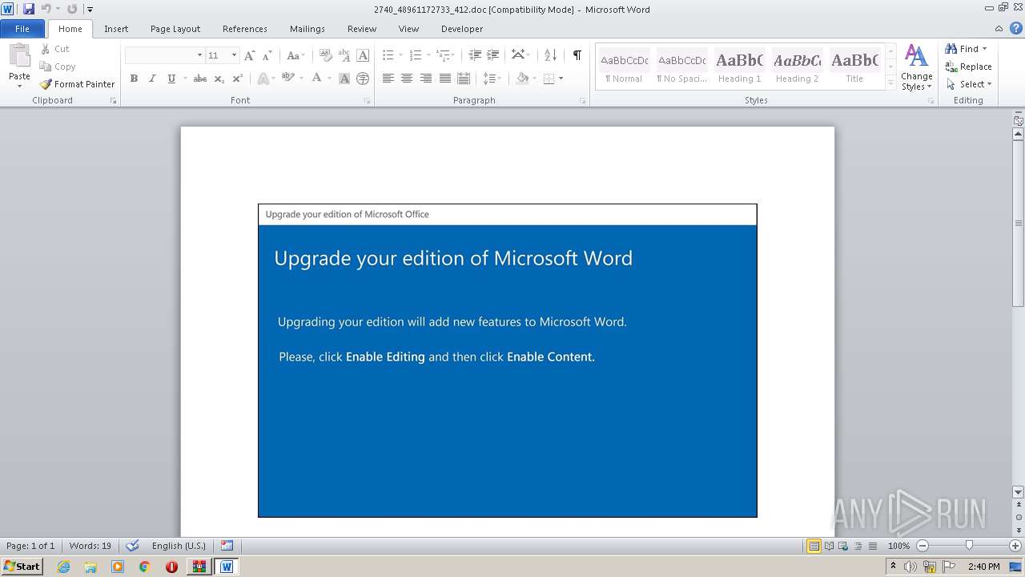Toggle Show/Hide paragraph marks

click(x=577, y=55)
